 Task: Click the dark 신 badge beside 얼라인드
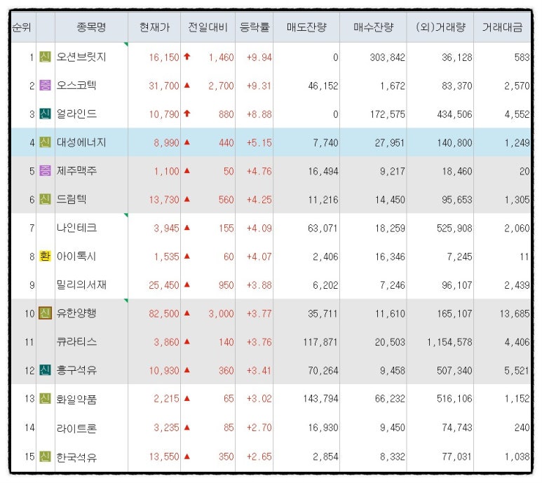point(46,114)
